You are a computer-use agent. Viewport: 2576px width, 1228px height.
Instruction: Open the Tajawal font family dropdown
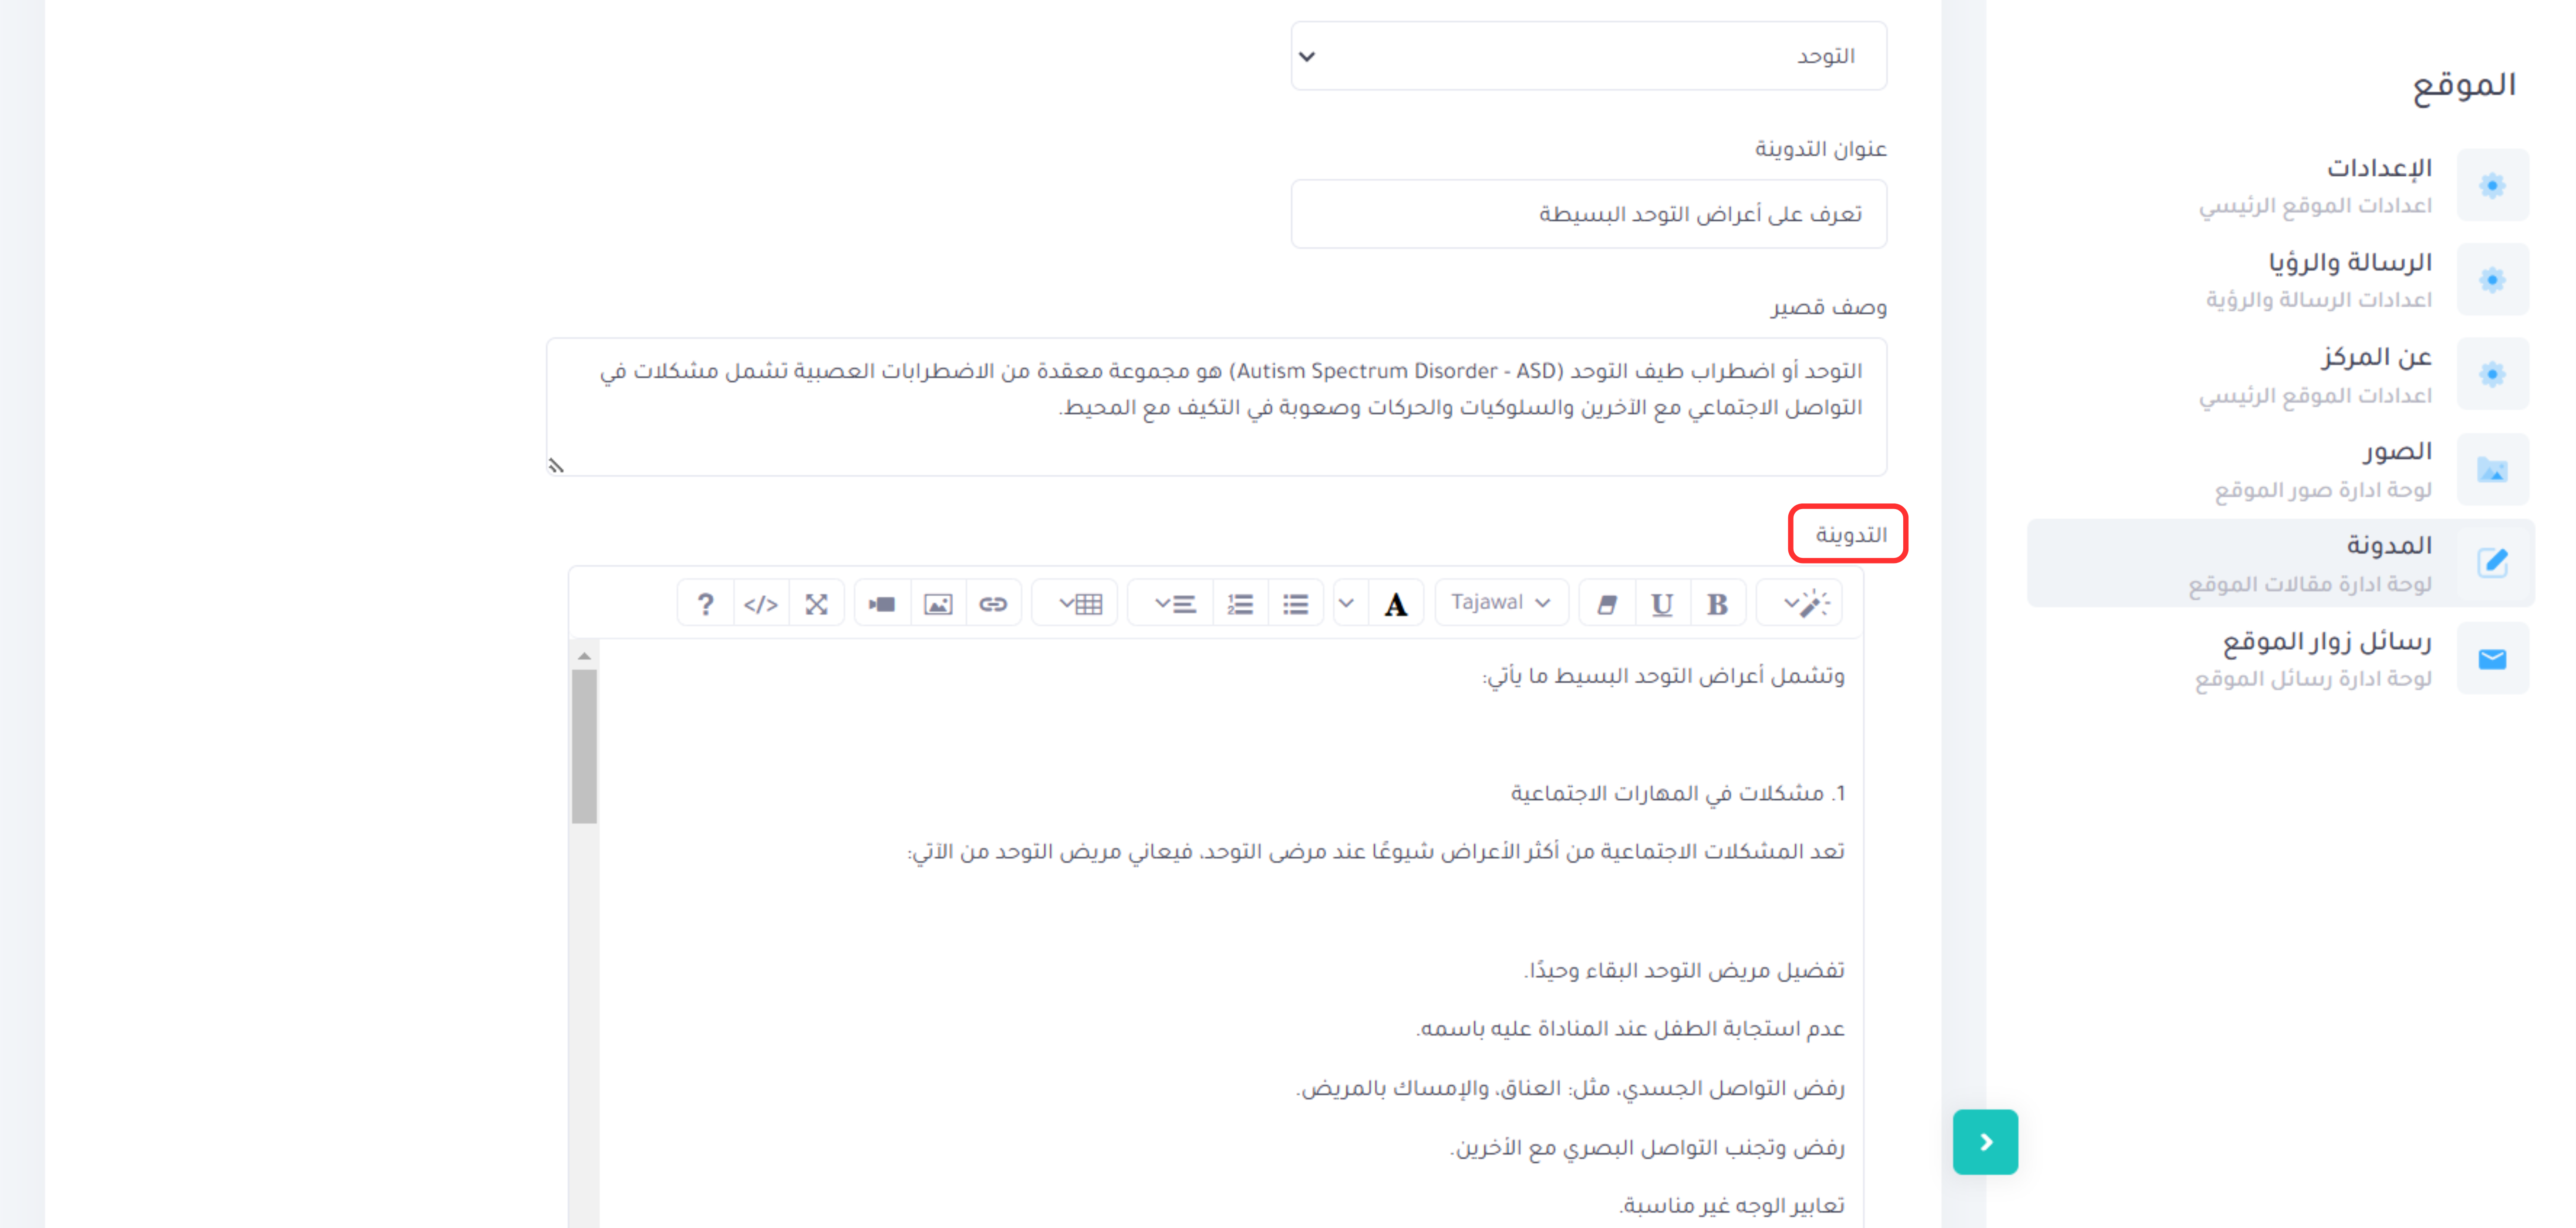[1501, 604]
